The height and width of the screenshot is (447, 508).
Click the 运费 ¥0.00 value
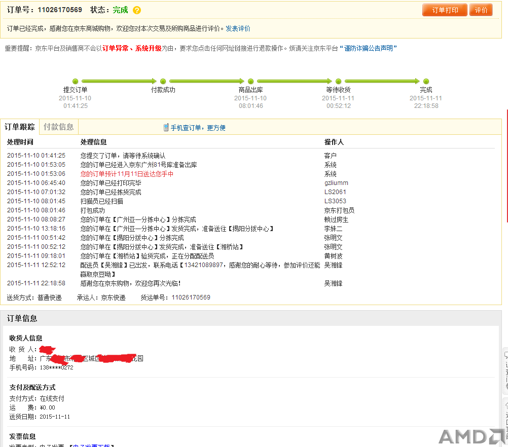[47, 407]
